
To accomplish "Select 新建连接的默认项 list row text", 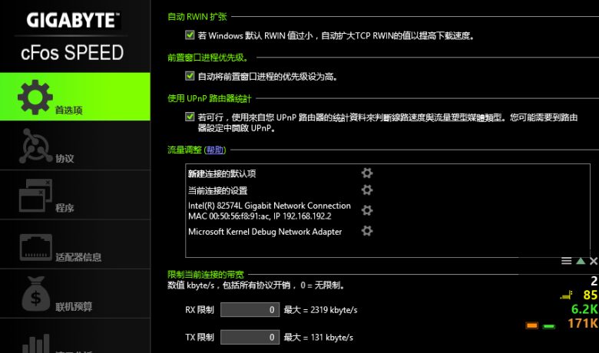I will 222,173.
